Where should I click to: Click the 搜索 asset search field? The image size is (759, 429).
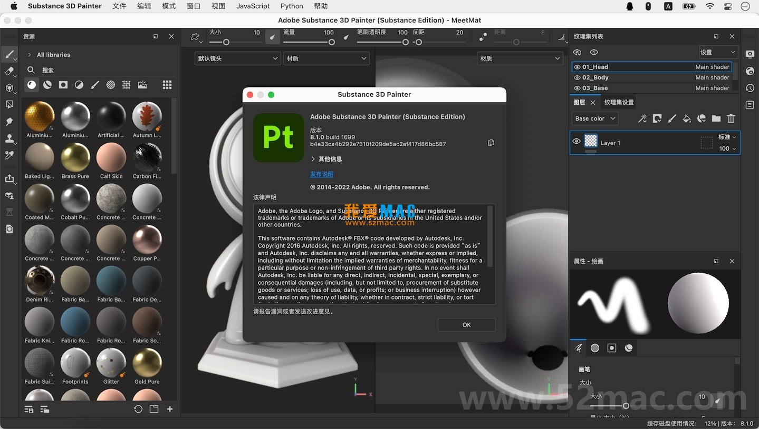click(100, 70)
